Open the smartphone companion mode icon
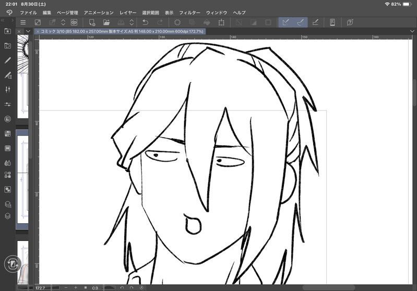 click(x=332, y=22)
